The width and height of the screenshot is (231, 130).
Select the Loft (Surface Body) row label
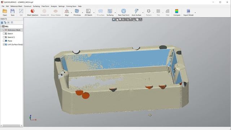[x=15, y=44]
